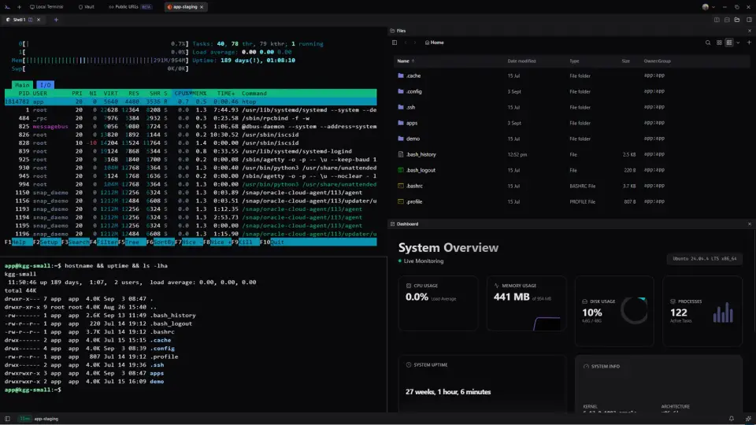Click F5 Tree in htop footer
The height and width of the screenshot is (425, 756).
coord(132,242)
